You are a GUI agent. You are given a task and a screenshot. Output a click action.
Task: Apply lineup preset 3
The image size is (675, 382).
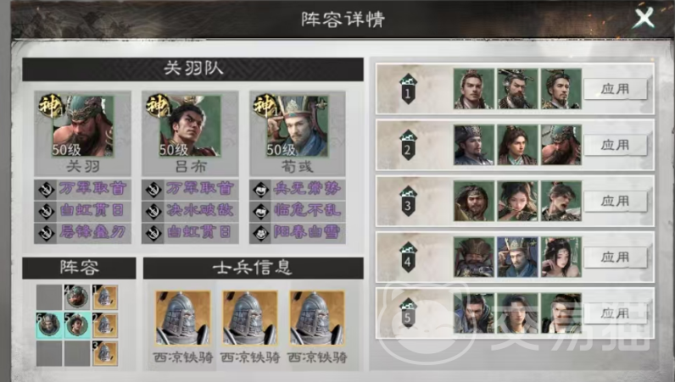(615, 202)
